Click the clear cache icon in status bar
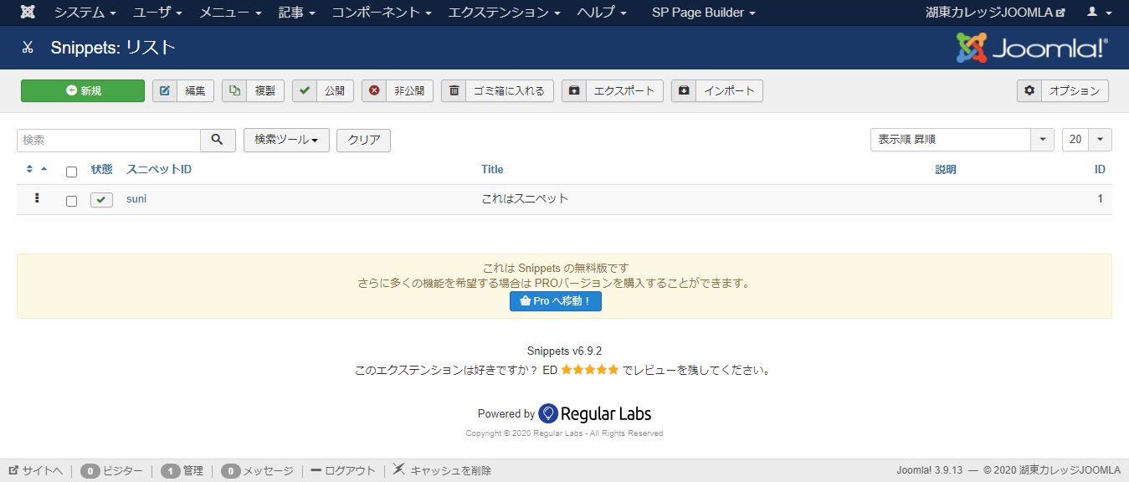Viewport: 1129px width, 482px height. point(398,470)
